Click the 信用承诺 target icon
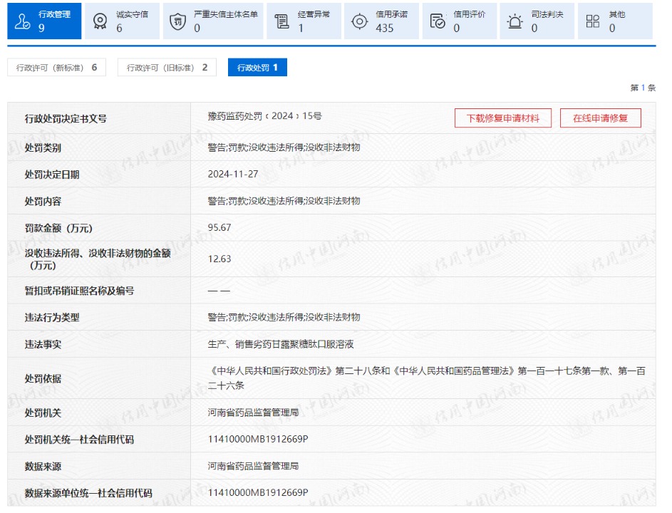 359,21
